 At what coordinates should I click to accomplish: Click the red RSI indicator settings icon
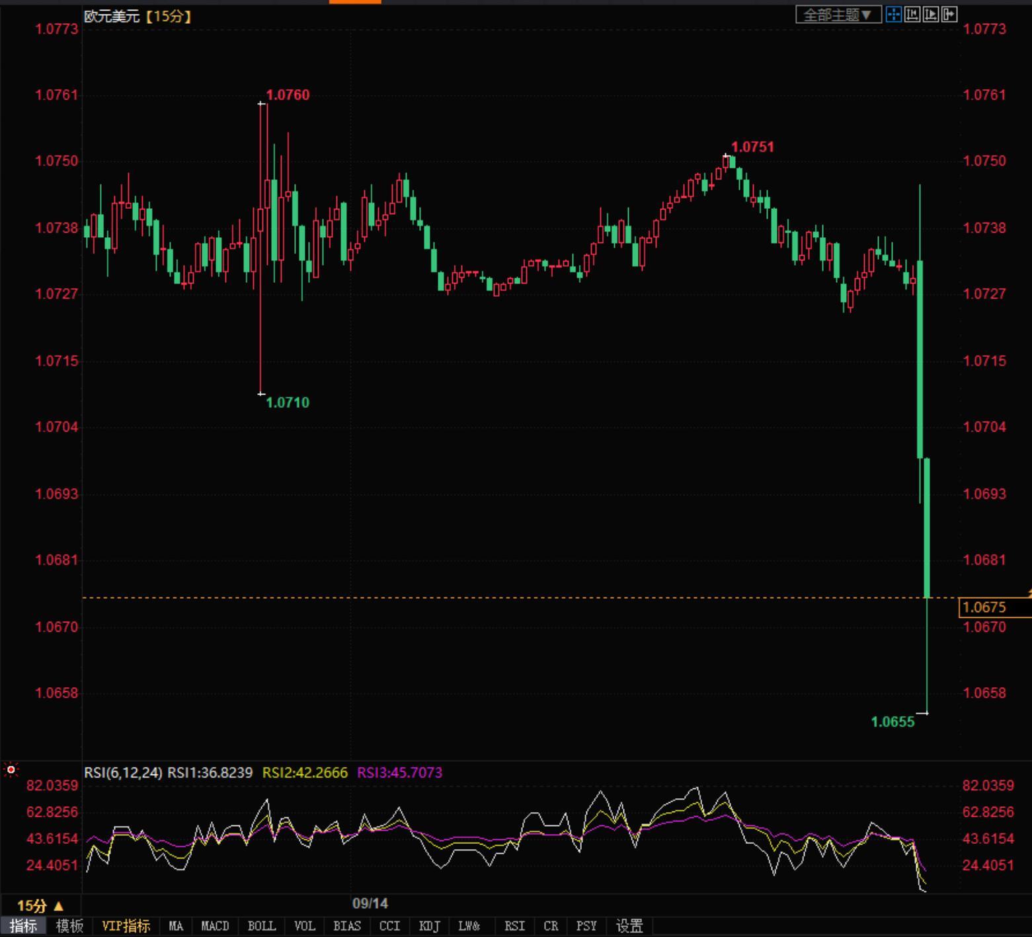pyautogui.click(x=11, y=770)
